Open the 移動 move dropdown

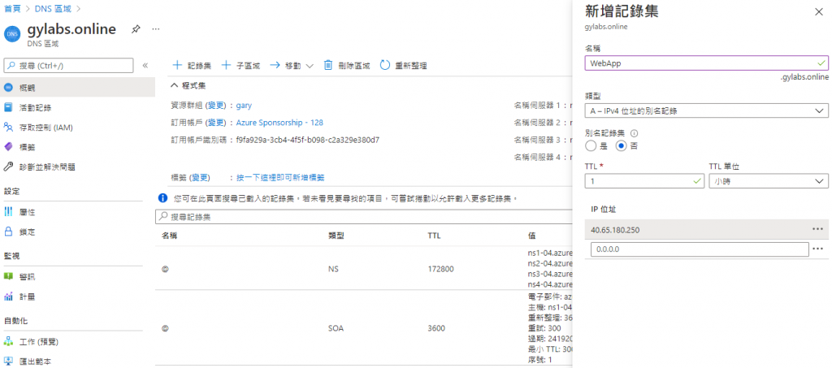[292, 66]
